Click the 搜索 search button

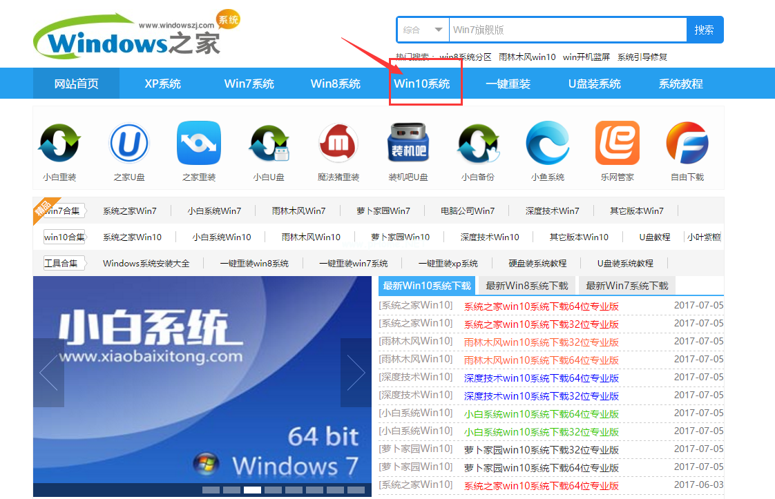click(705, 30)
